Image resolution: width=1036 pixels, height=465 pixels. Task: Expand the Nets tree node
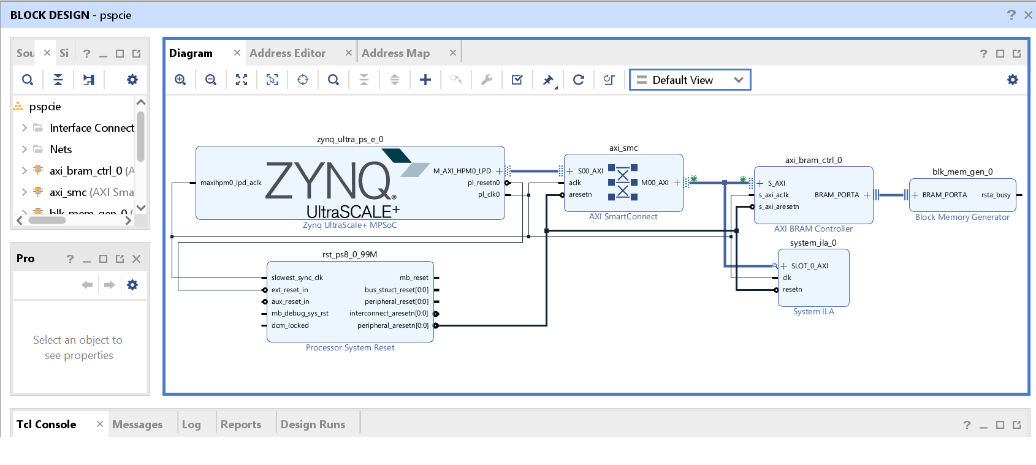tap(24, 149)
